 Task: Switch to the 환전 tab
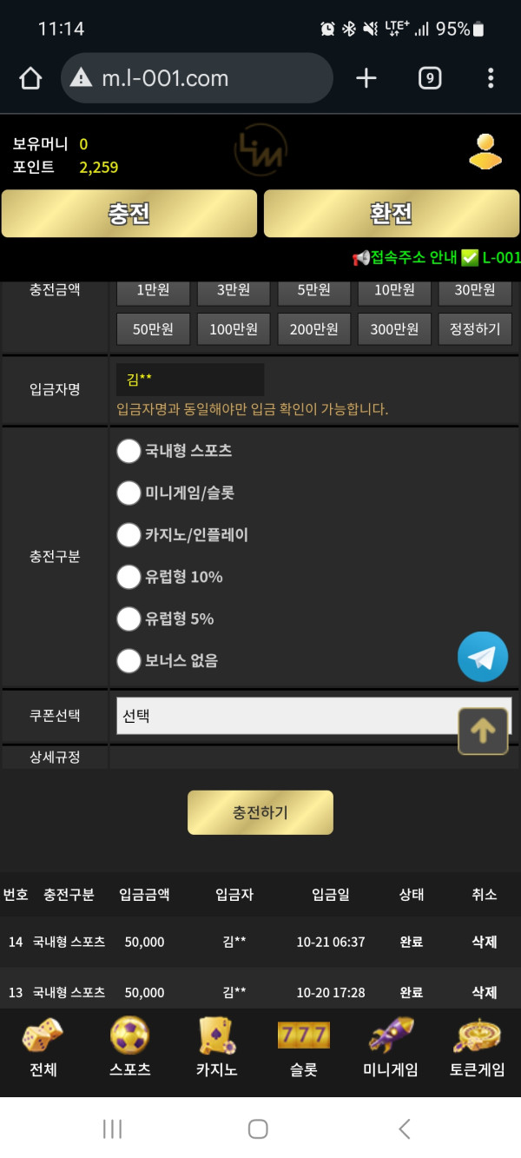coord(392,214)
